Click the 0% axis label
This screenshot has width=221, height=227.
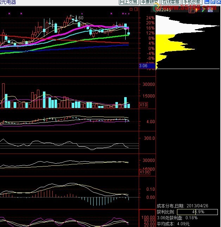pos(152,49)
